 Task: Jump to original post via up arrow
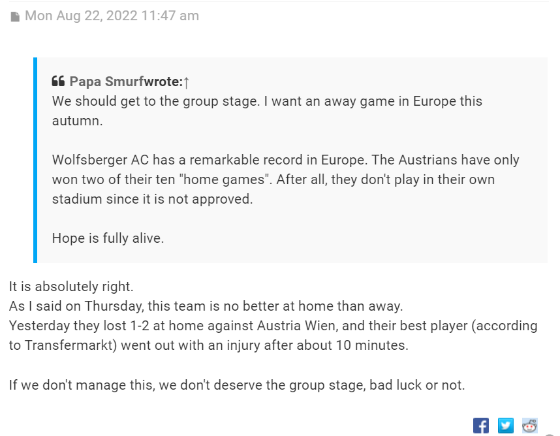click(186, 82)
